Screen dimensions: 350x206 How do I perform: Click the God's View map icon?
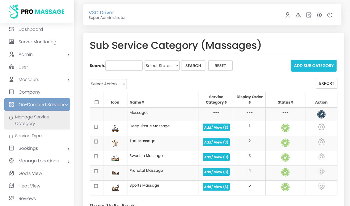(x=11, y=173)
